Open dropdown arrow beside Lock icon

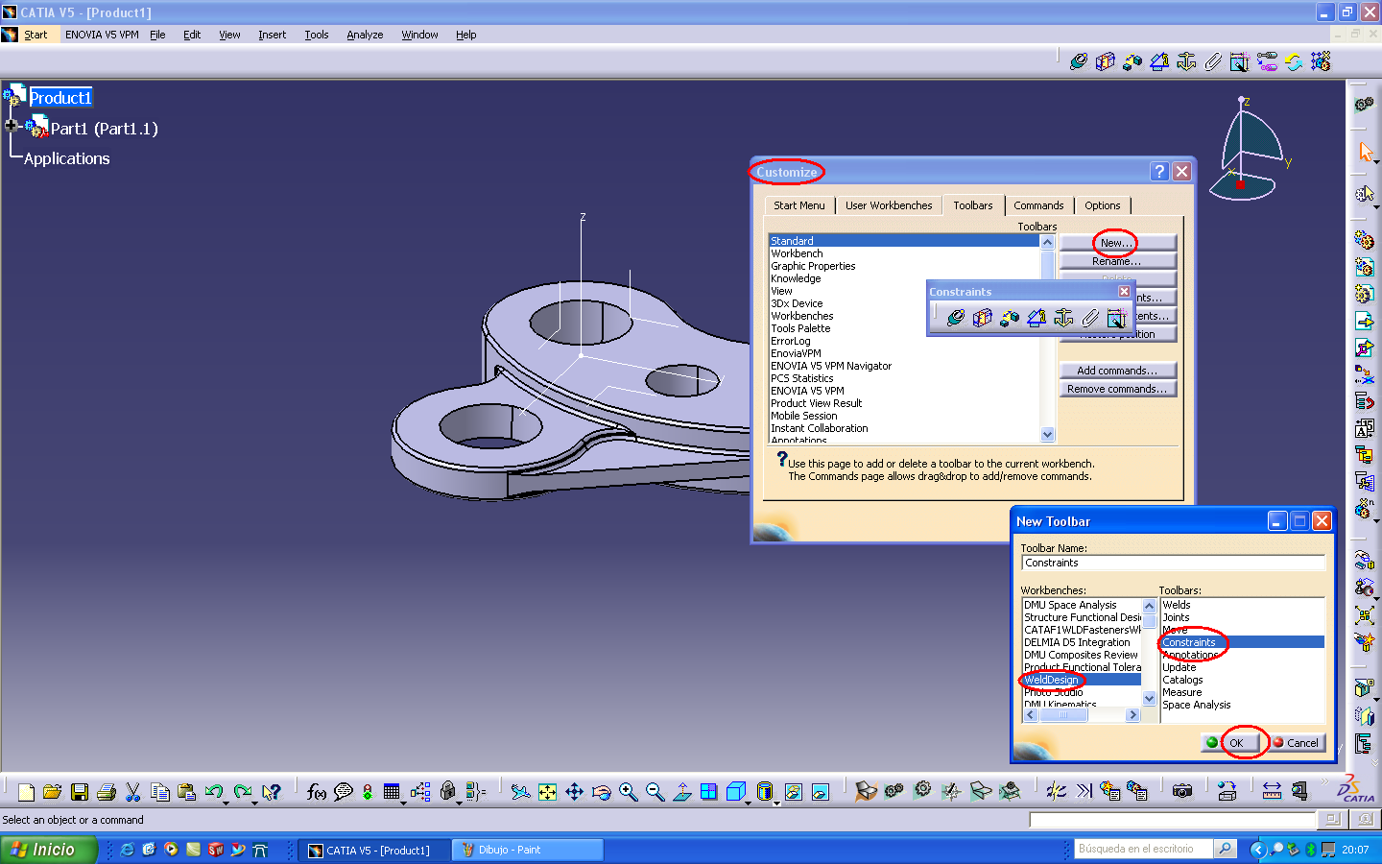(x=459, y=803)
